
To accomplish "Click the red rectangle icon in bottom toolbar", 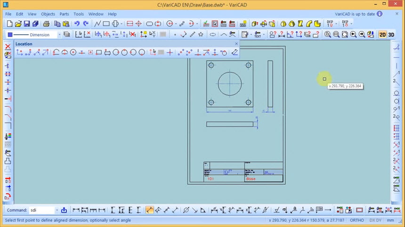I will click(359, 210).
